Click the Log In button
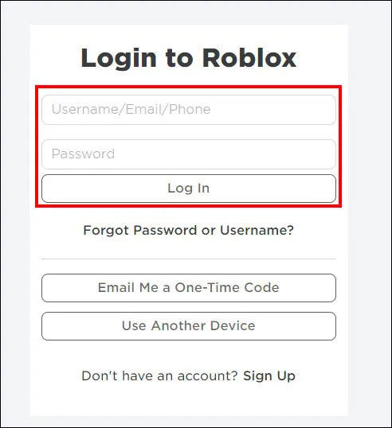This screenshot has width=392, height=428. [189, 189]
